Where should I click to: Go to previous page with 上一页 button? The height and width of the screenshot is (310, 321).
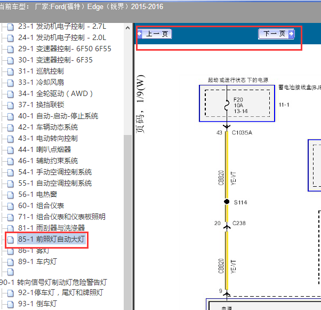[x=154, y=34]
